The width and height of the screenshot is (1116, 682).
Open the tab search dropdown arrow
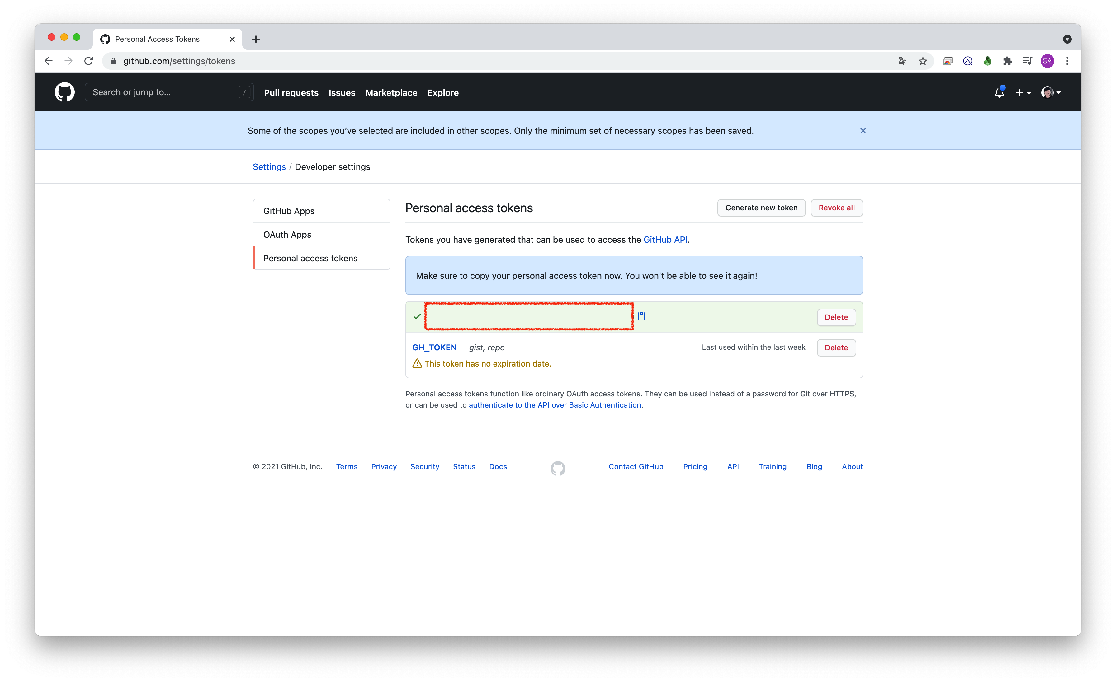tap(1067, 40)
